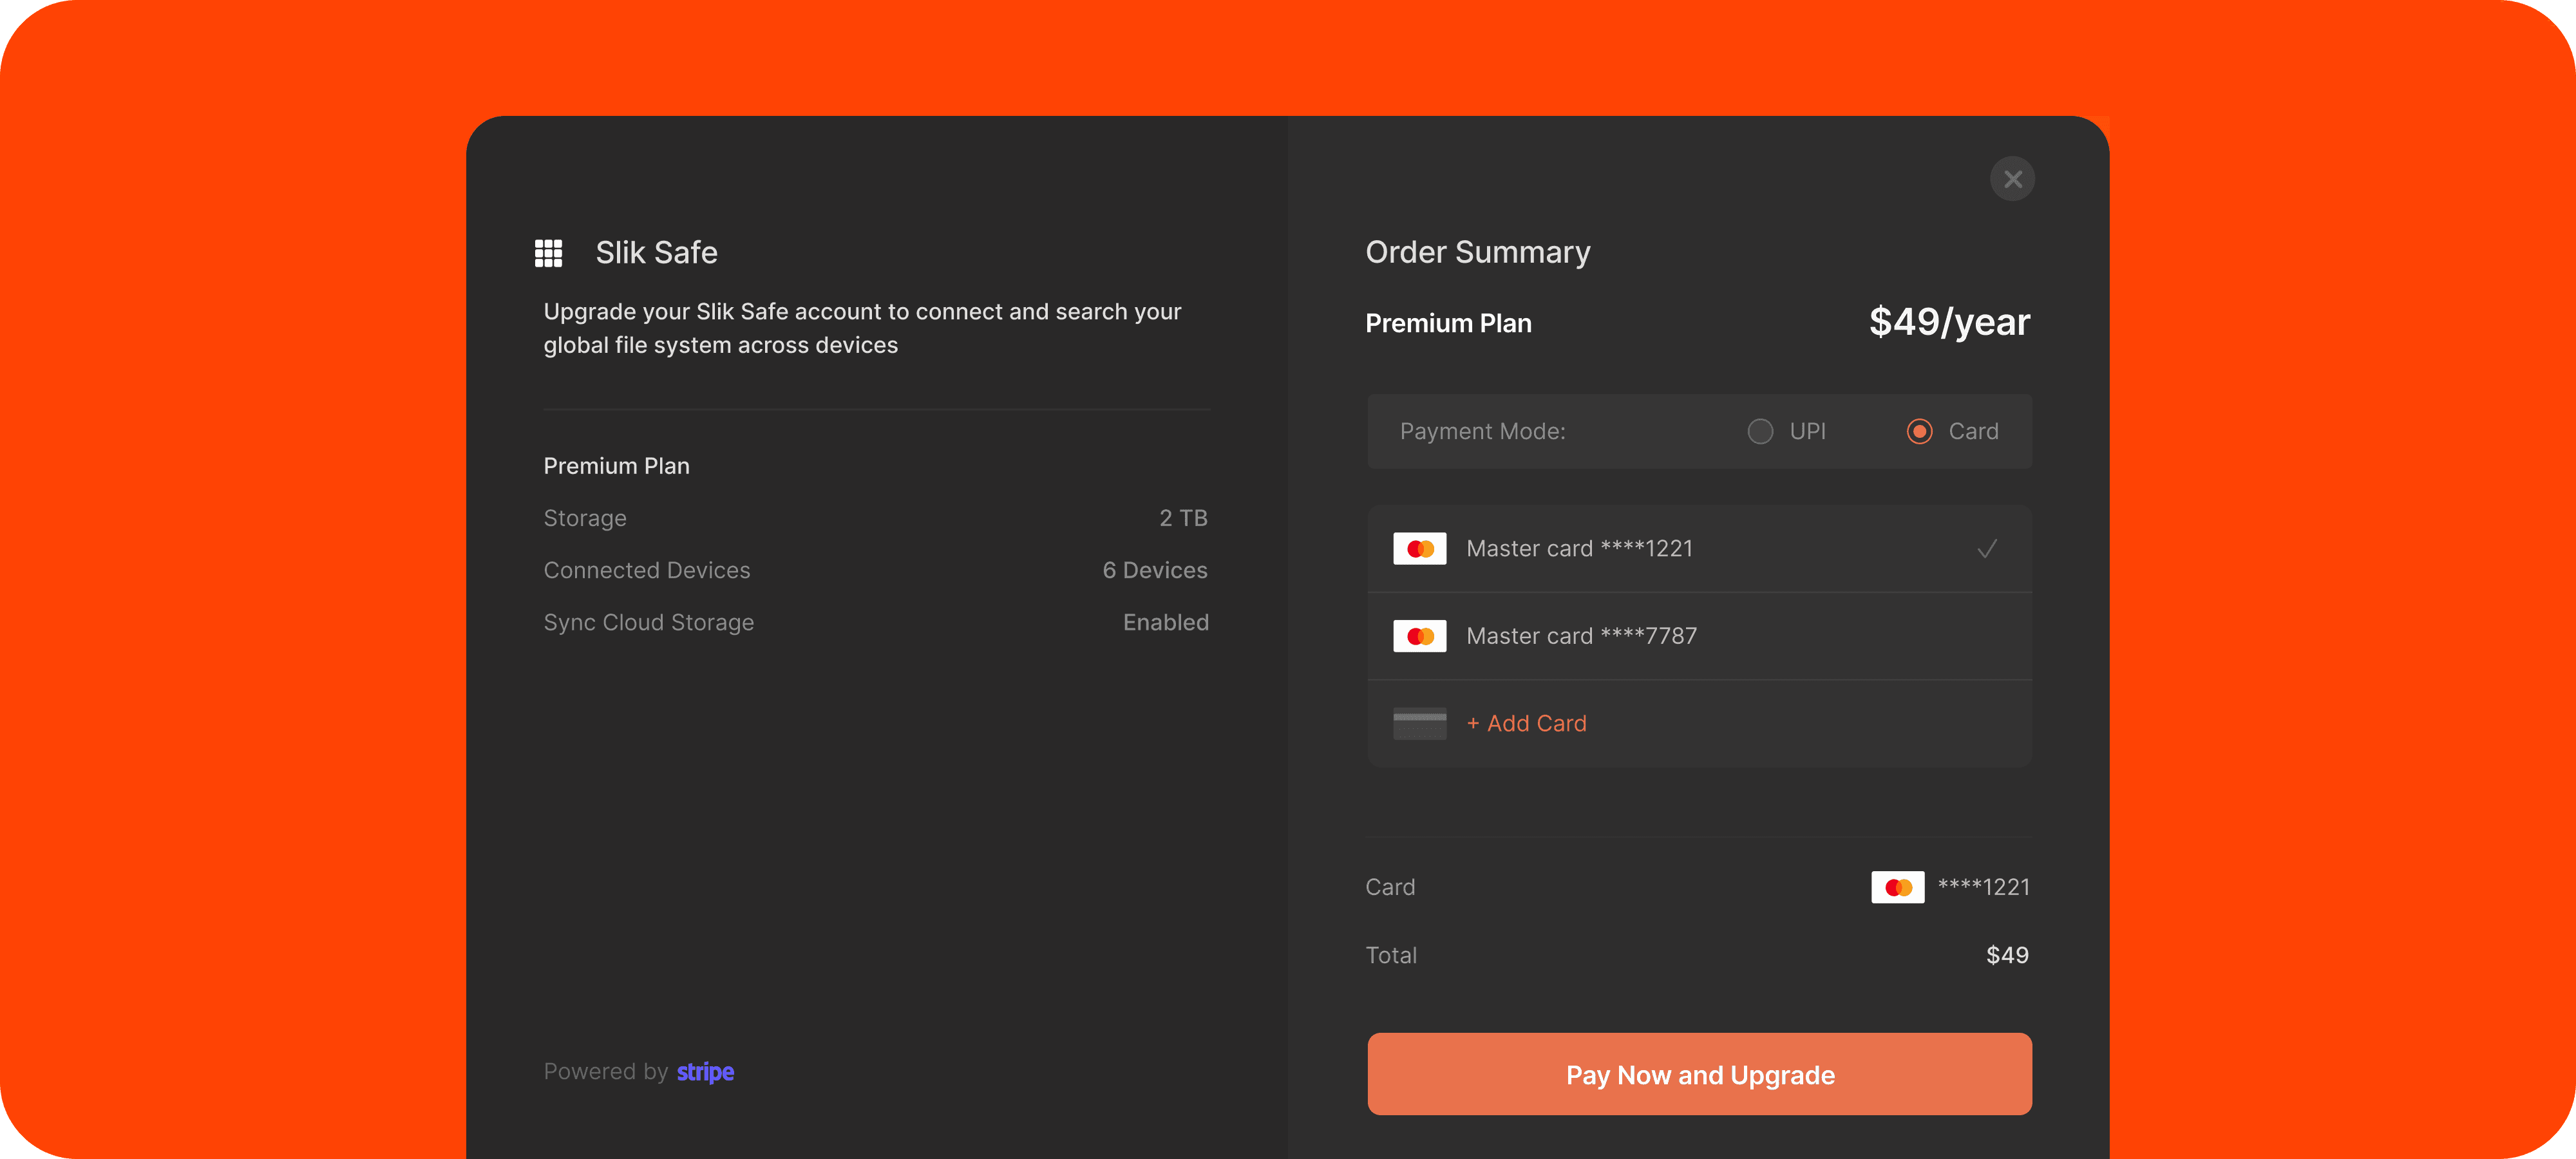Click the Slik Safe title text

(656, 253)
